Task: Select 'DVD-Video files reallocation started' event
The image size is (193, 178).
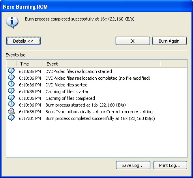Action: pos(79,71)
